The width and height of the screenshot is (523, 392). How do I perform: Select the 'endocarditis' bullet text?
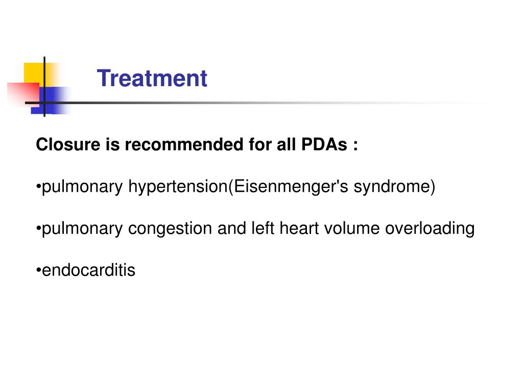click(x=88, y=269)
